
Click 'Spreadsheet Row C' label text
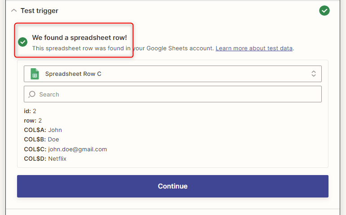pyautogui.click(x=73, y=74)
